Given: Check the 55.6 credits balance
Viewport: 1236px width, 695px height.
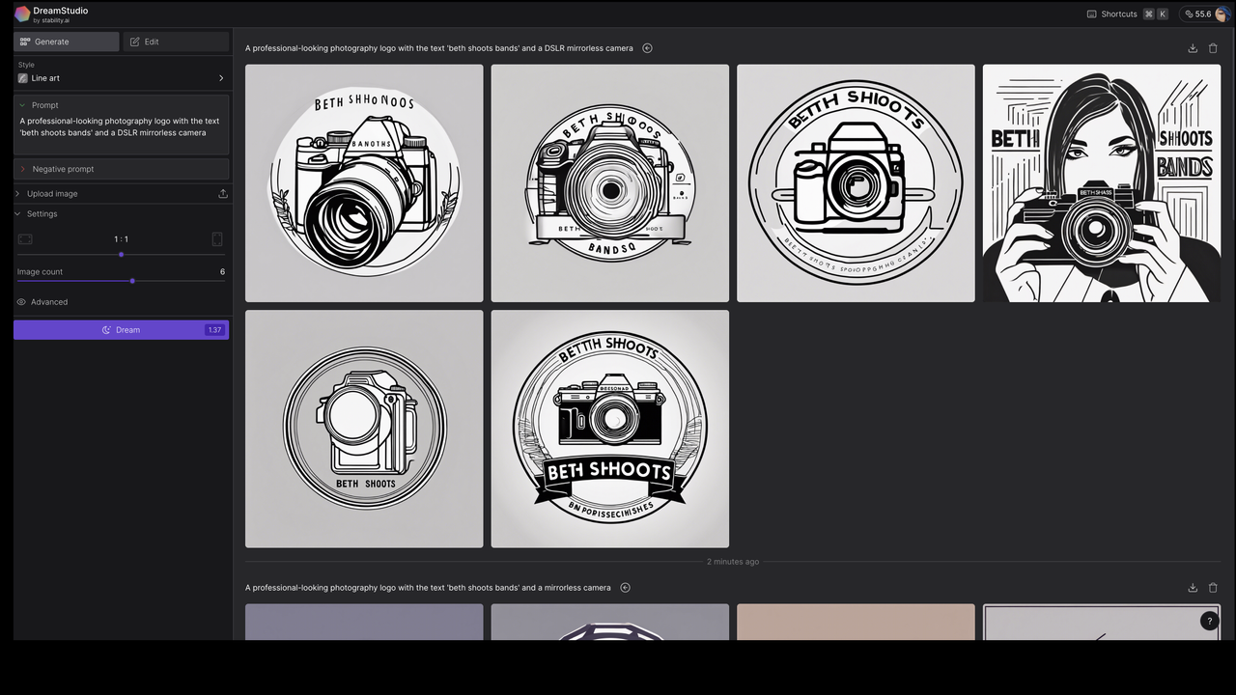Looking at the screenshot, I should pos(1195,14).
